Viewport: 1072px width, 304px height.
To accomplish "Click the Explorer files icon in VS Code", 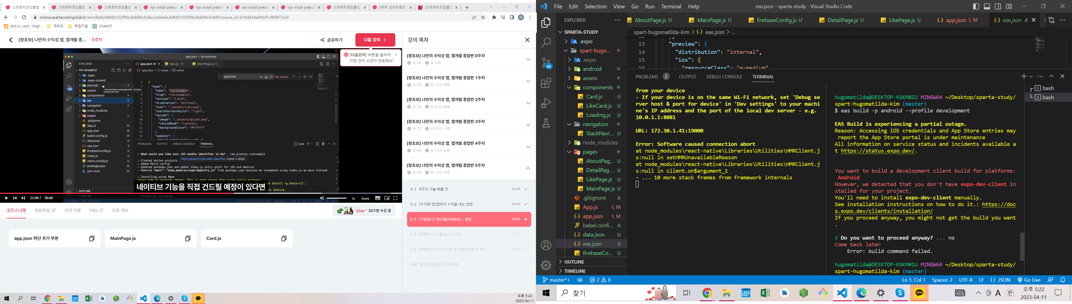I will tap(546, 23).
